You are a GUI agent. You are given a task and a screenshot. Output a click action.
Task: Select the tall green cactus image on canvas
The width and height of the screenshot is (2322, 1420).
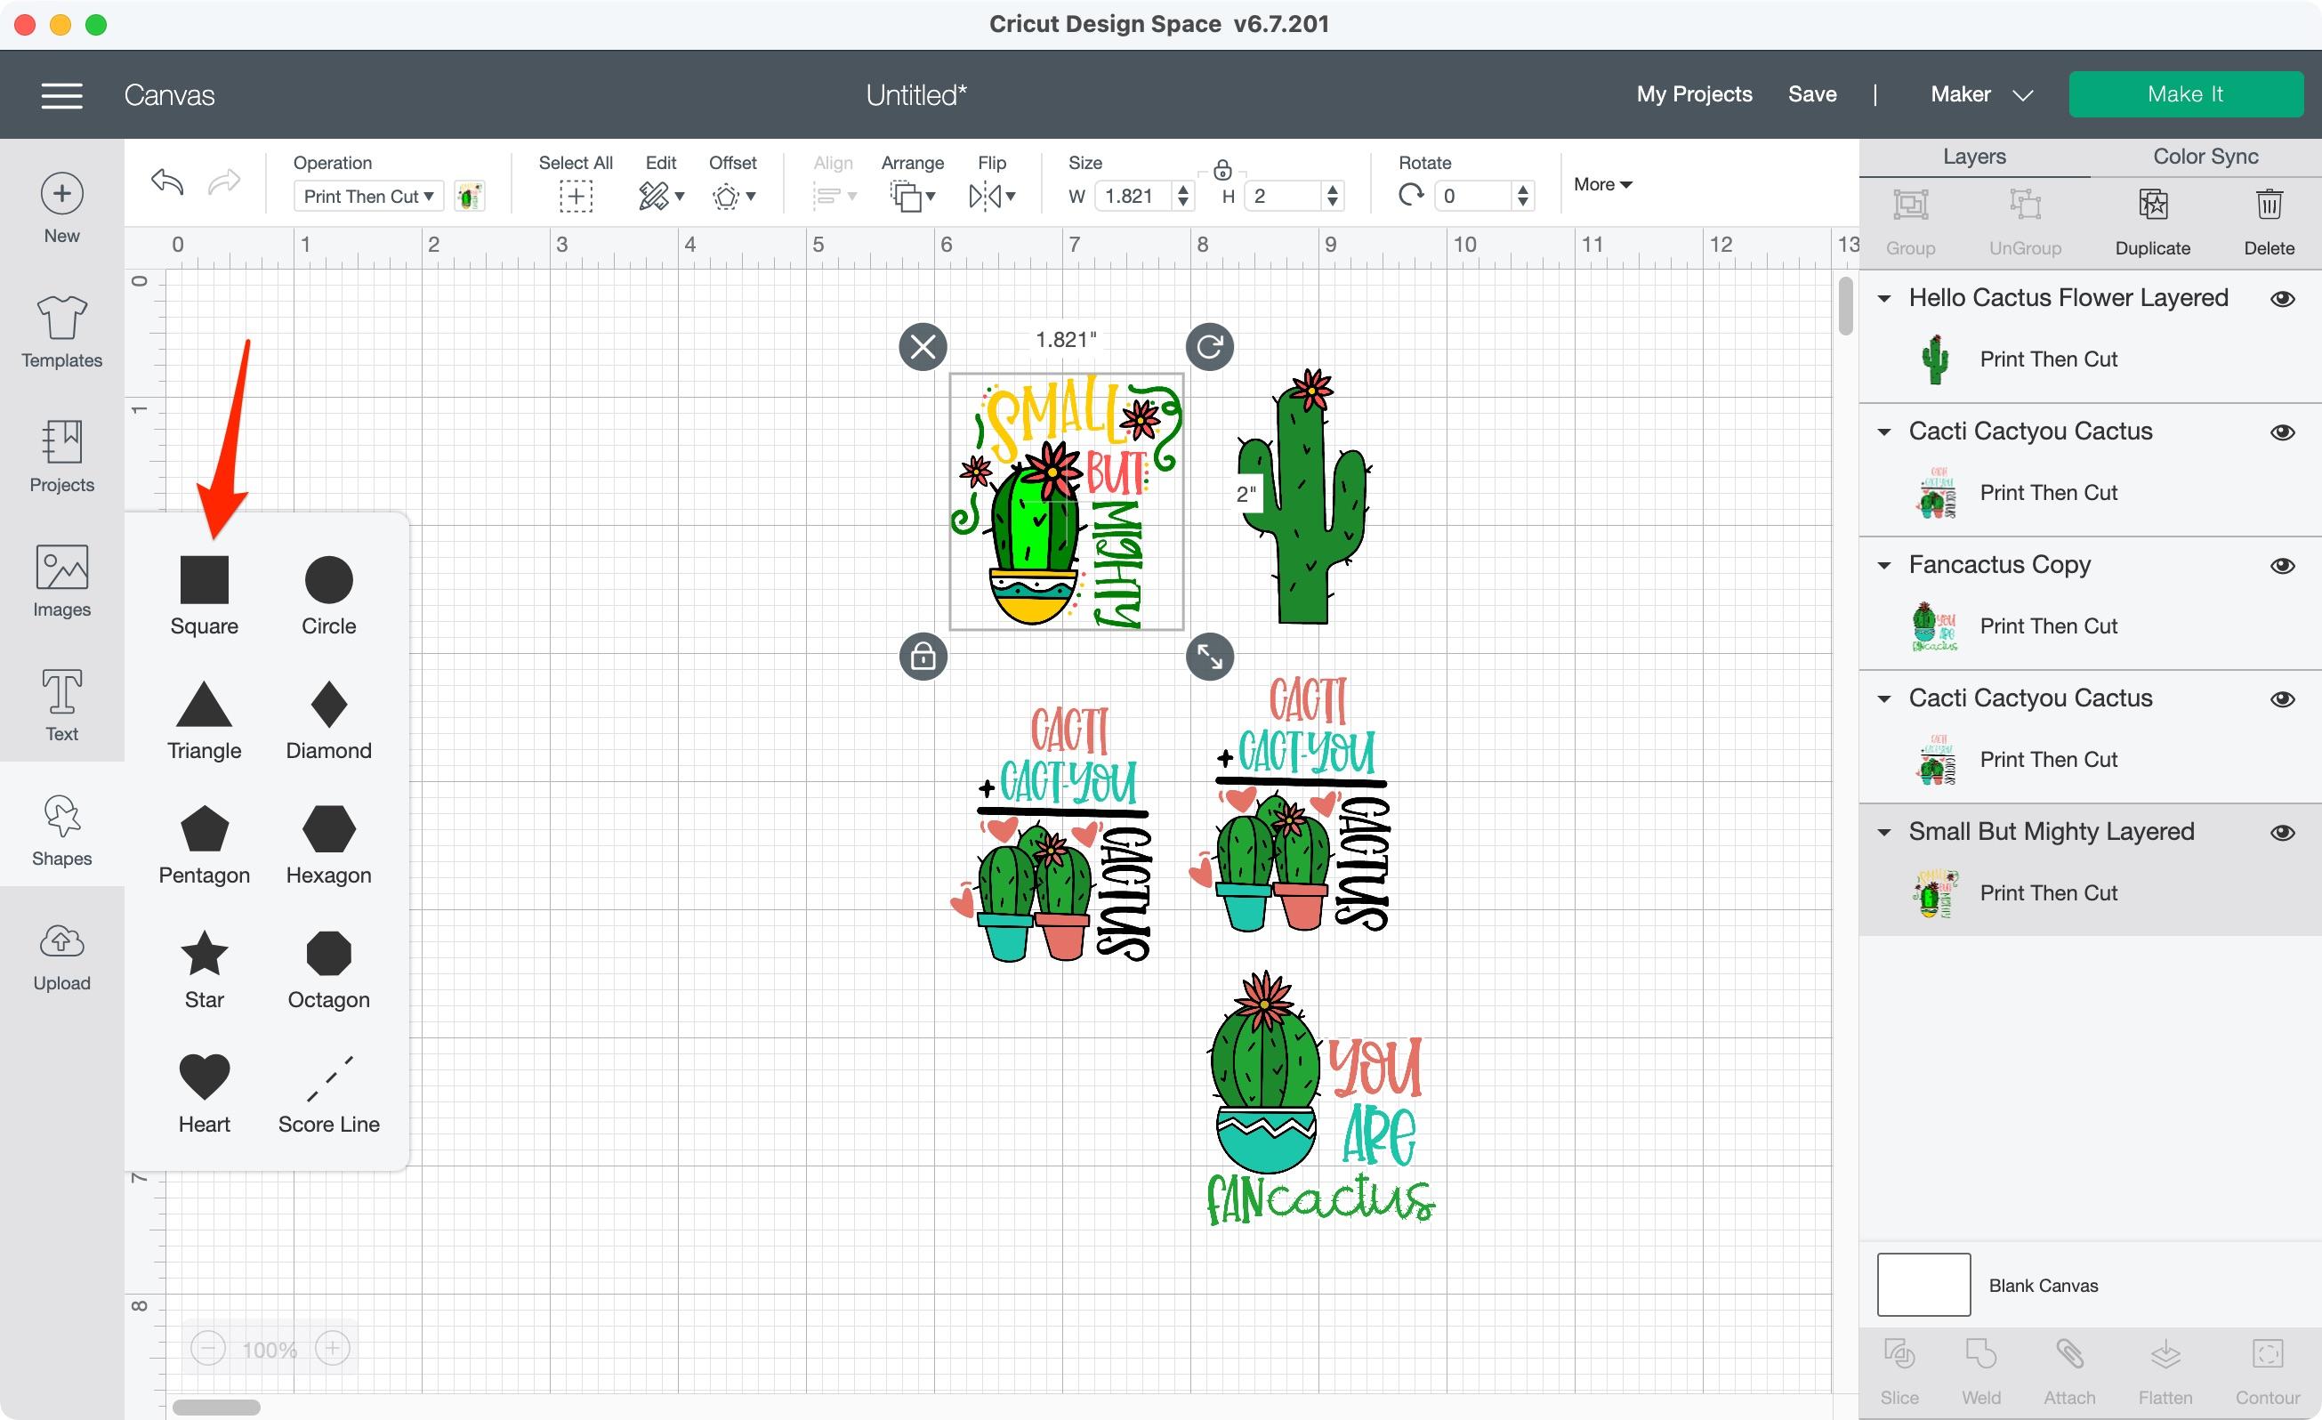click(x=1305, y=496)
